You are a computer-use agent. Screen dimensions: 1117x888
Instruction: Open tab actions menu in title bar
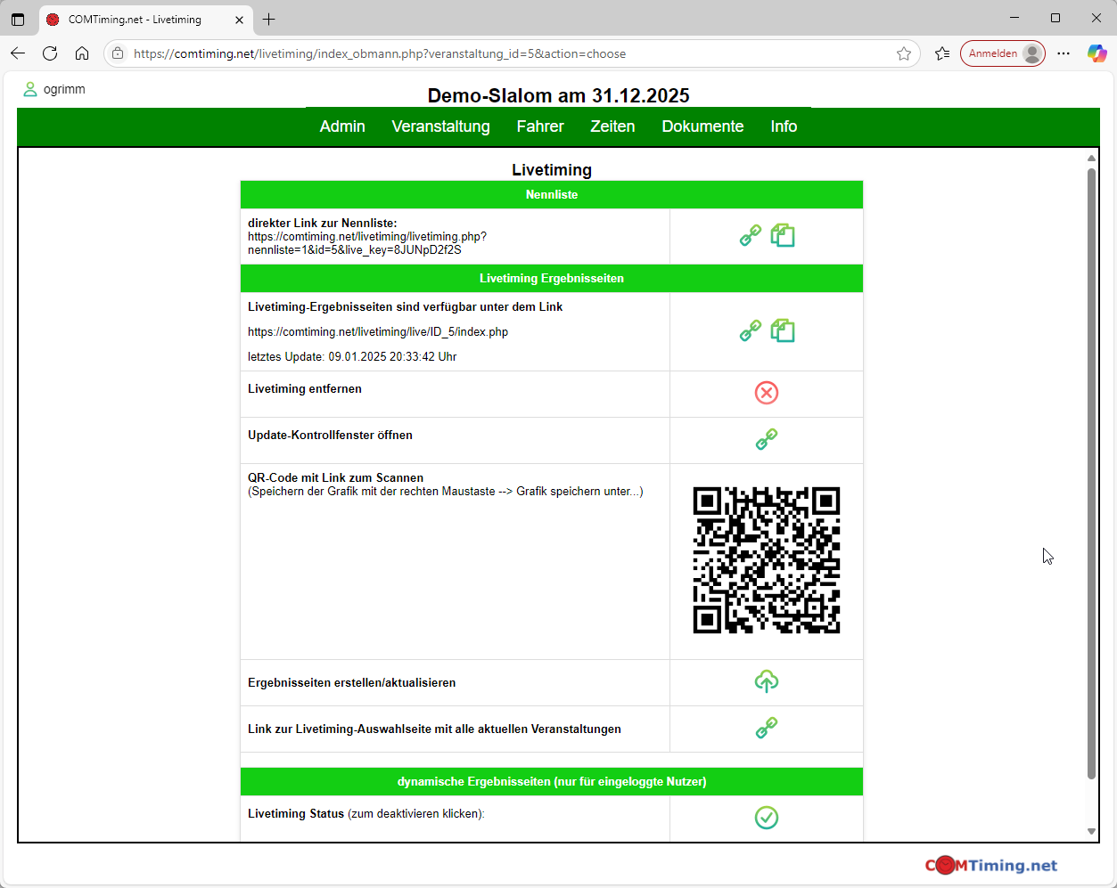(18, 19)
